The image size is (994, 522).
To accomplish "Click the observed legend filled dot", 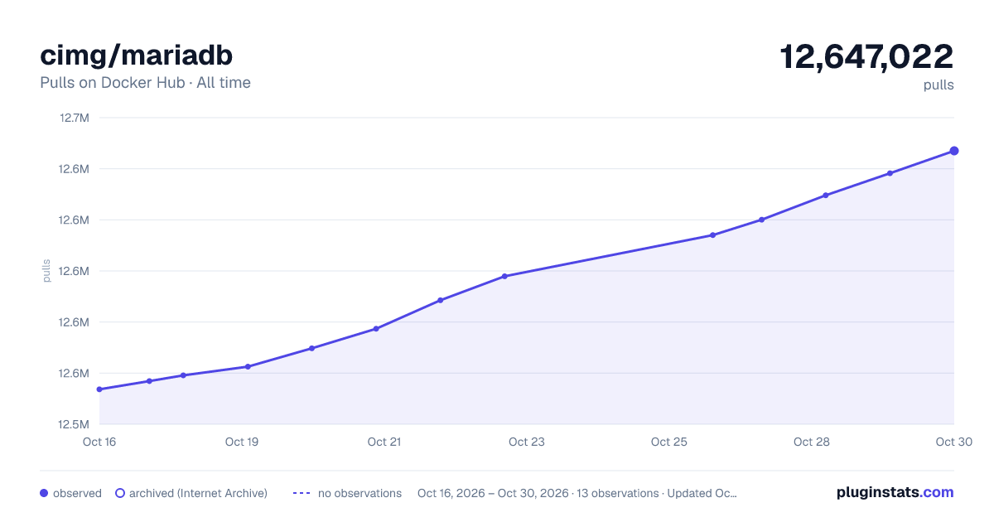I will (44, 493).
